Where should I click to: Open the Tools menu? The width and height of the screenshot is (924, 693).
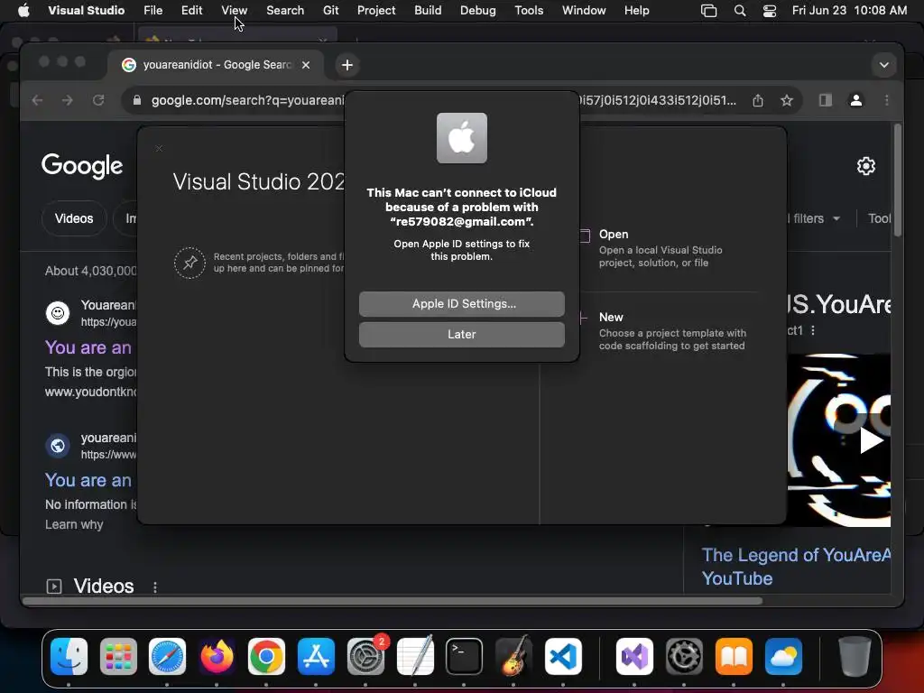pos(529,10)
